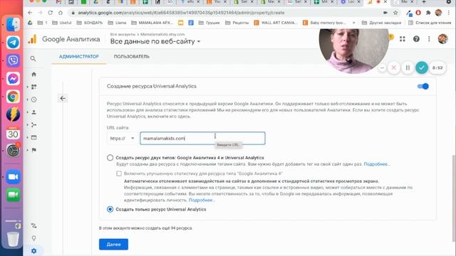Open the browser home page
Screen dimensions: 456x256
tap(61, 13)
